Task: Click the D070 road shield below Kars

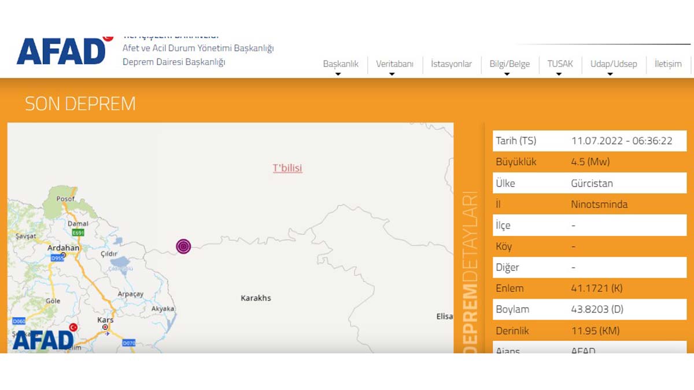Action: click(x=128, y=343)
